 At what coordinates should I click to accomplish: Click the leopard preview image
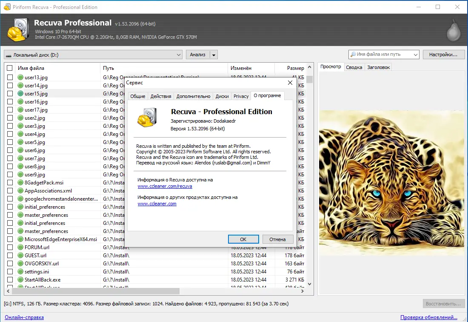(391, 182)
